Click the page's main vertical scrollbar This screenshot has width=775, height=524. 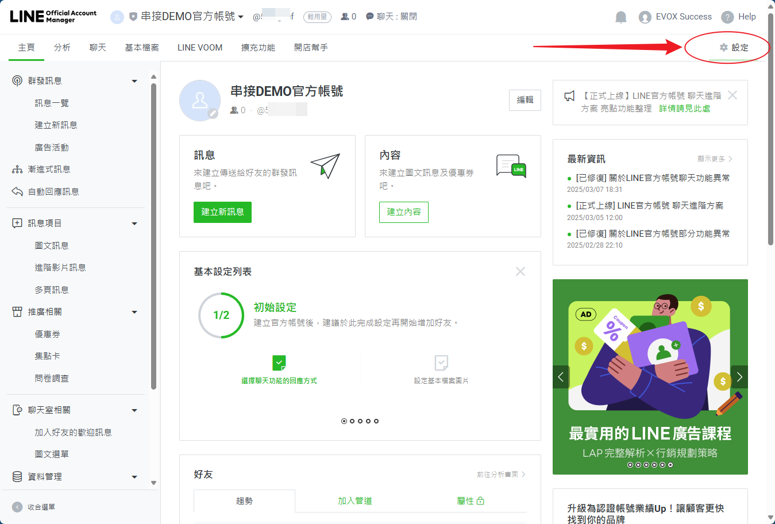click(771, 129)
